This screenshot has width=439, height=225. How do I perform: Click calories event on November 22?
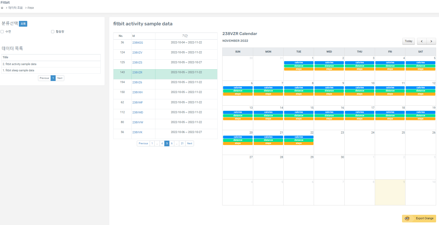click(299, 137)
